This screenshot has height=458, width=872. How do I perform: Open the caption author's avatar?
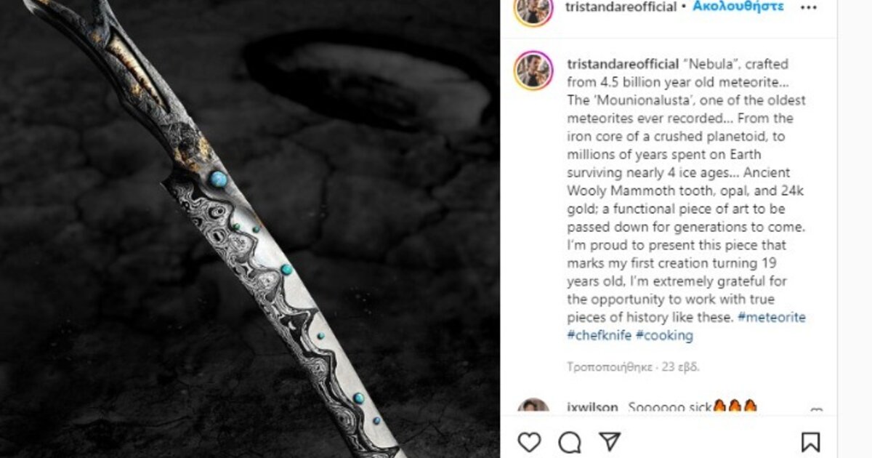point(534,71)
